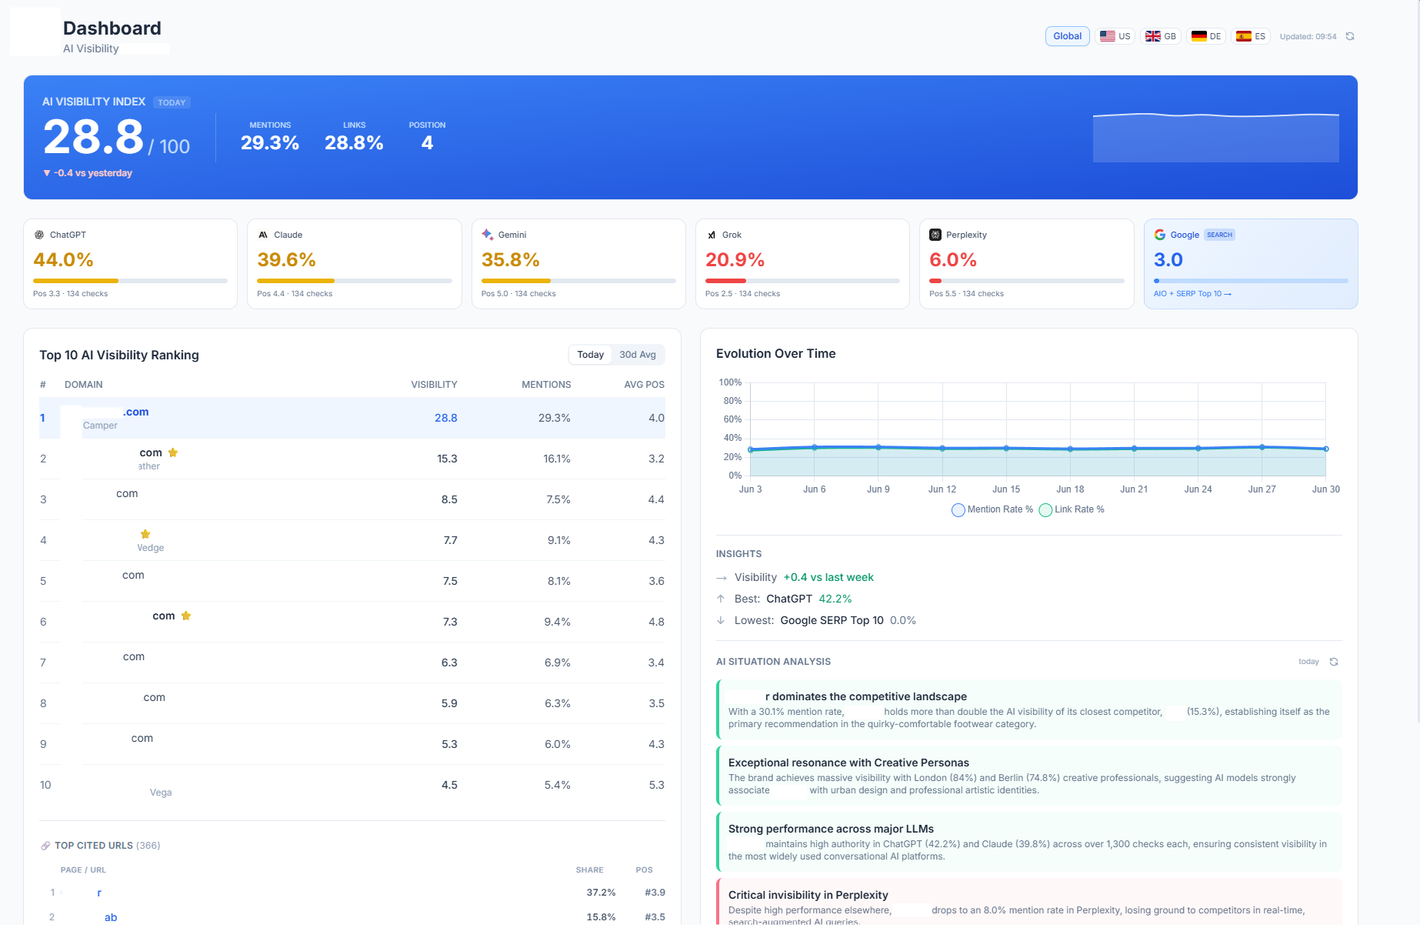Open the first-ranked .com domain row
This screenshot has height=928, width=1420.
(352, 418)
